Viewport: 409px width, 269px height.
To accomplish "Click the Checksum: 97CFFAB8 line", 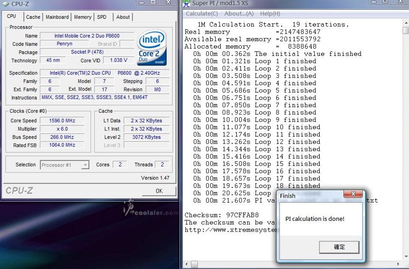I will click(222, 215).
